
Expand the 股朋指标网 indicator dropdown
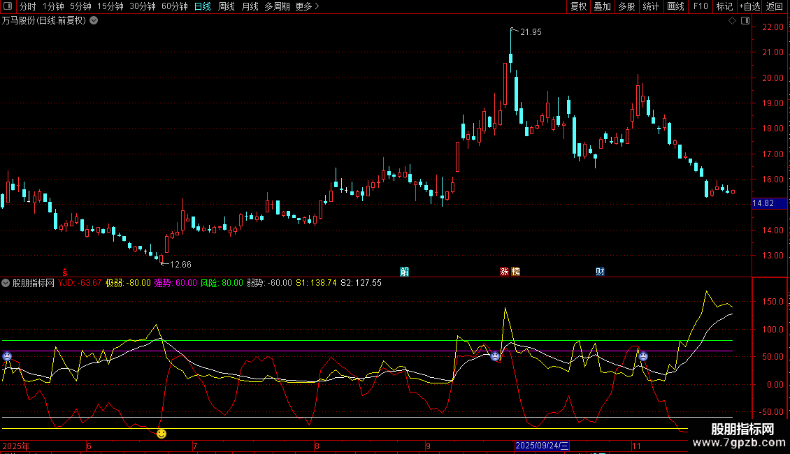click(6, 283)
